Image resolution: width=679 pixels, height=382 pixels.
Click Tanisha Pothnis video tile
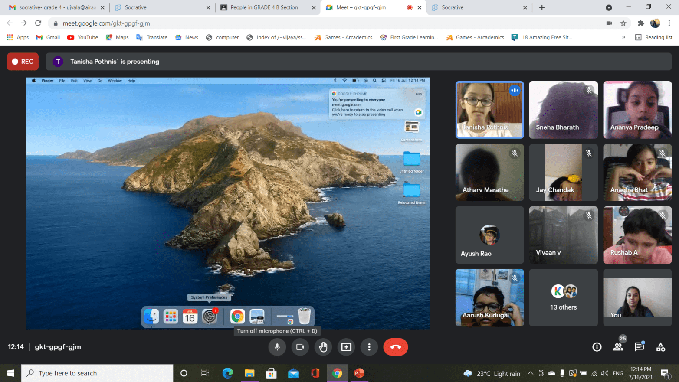(x=489, y=110)
